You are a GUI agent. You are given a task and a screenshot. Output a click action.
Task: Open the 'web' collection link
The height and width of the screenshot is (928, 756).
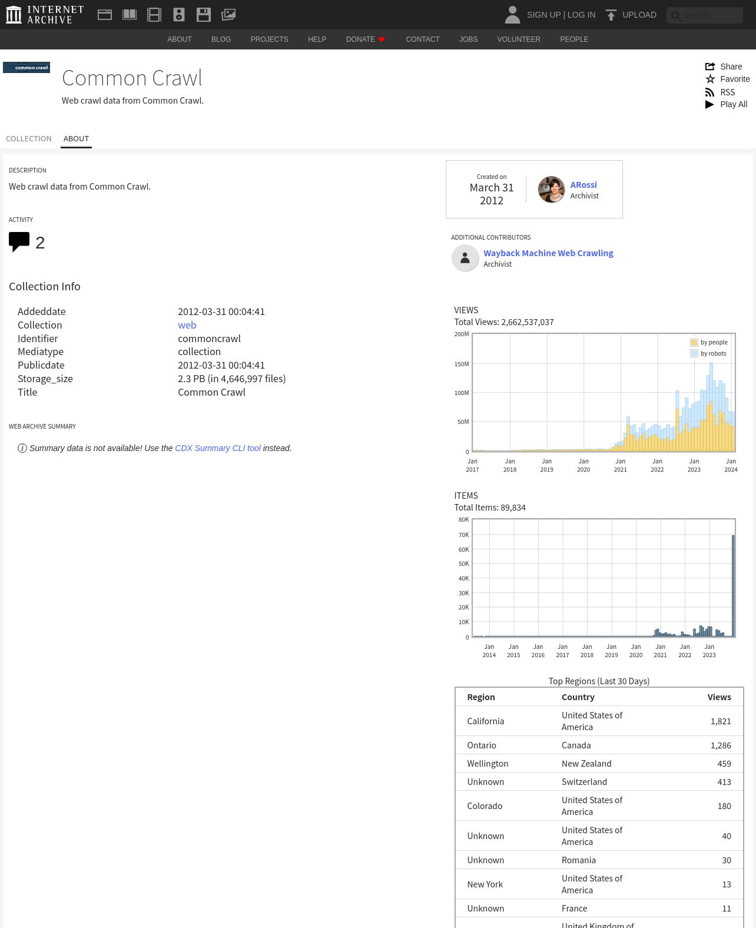(x=187, y=325)
